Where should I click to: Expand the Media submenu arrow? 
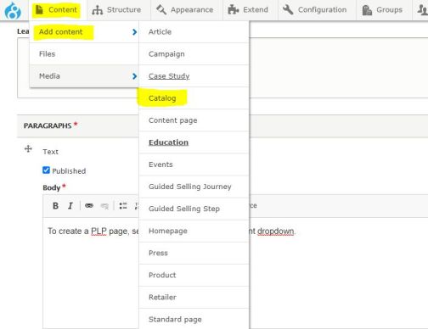(134, 76)
